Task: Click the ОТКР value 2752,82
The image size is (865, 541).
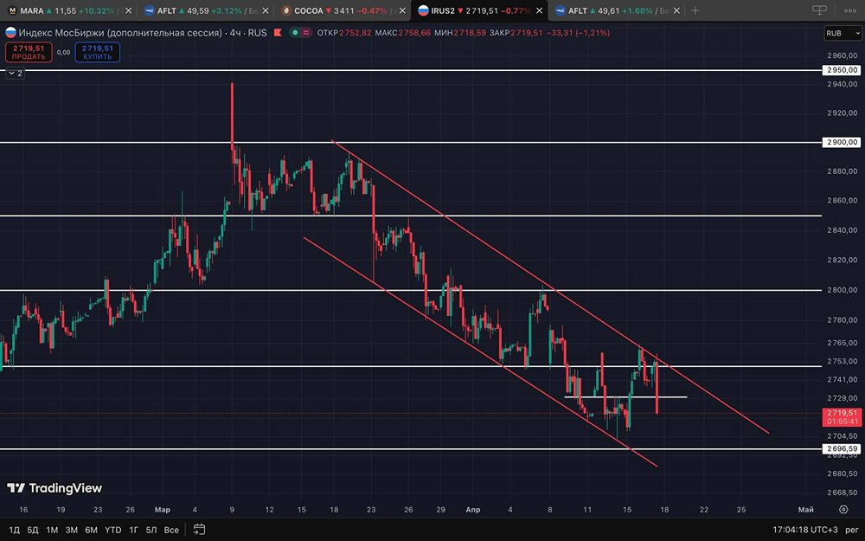Action: (x=356, y=33)
